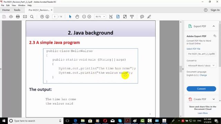Add a sticky note comment

(x=142, y=17)
